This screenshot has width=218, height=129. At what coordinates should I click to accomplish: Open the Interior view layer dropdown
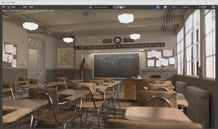[x=189, y=7]
